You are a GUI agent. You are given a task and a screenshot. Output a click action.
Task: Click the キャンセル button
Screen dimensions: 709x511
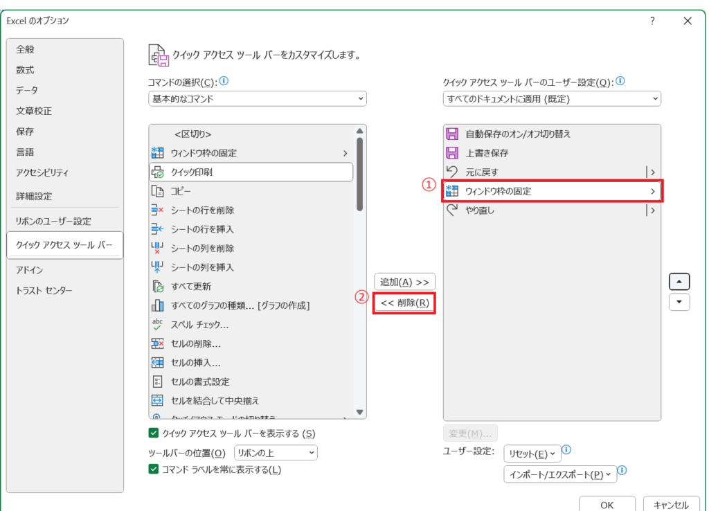click(x=671, y=504)
